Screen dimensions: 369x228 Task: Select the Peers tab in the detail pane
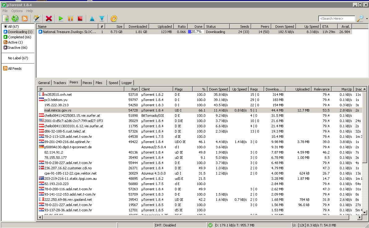pyautogui.click(x=74, y=82)
